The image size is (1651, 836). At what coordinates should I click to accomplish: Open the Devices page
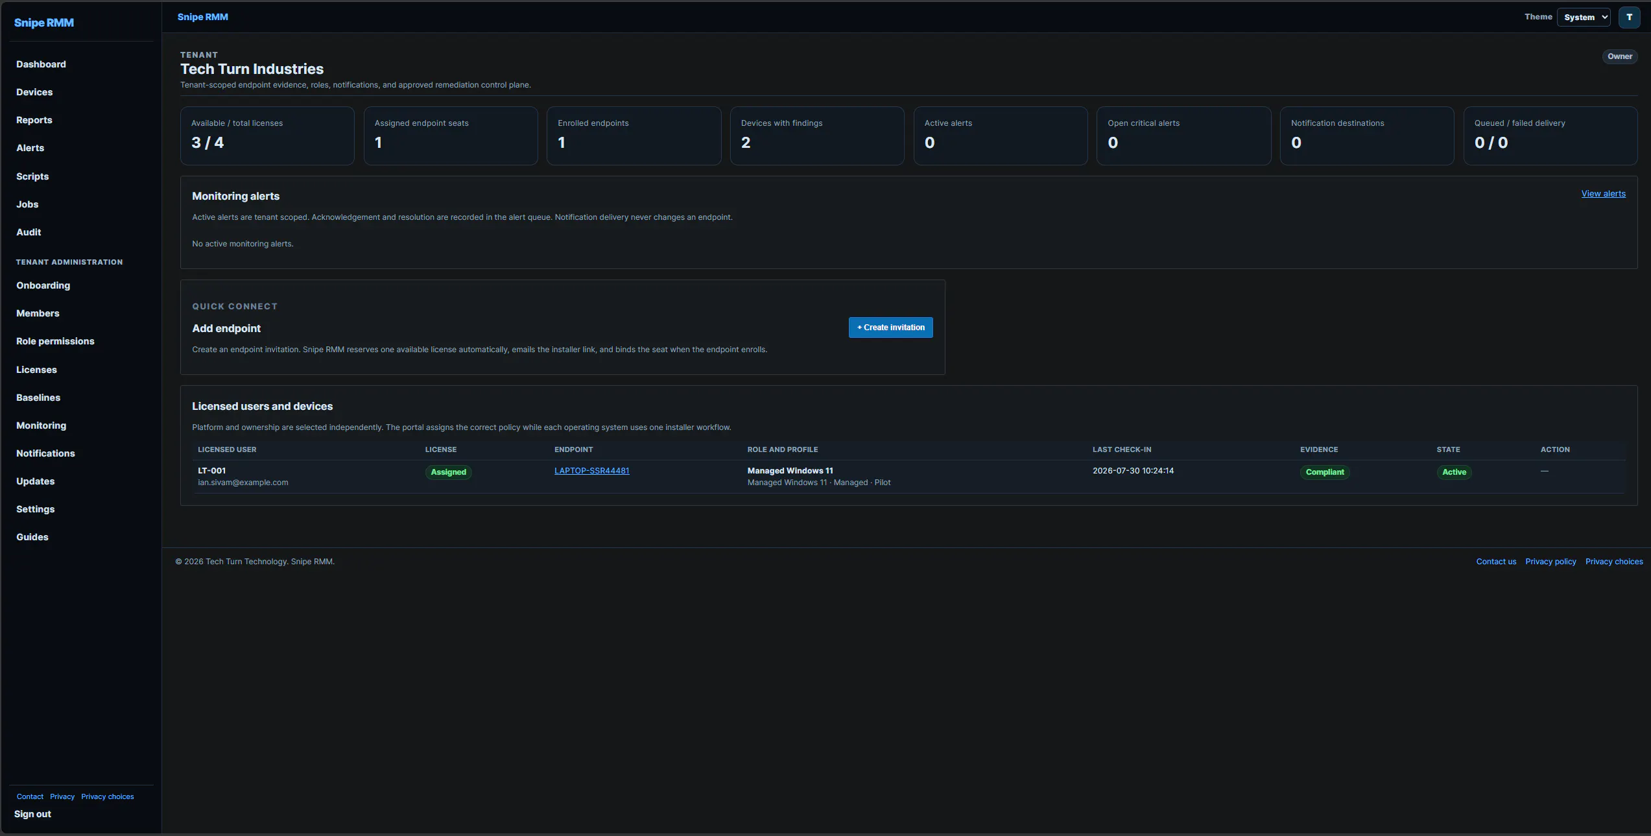click(34, 92)
